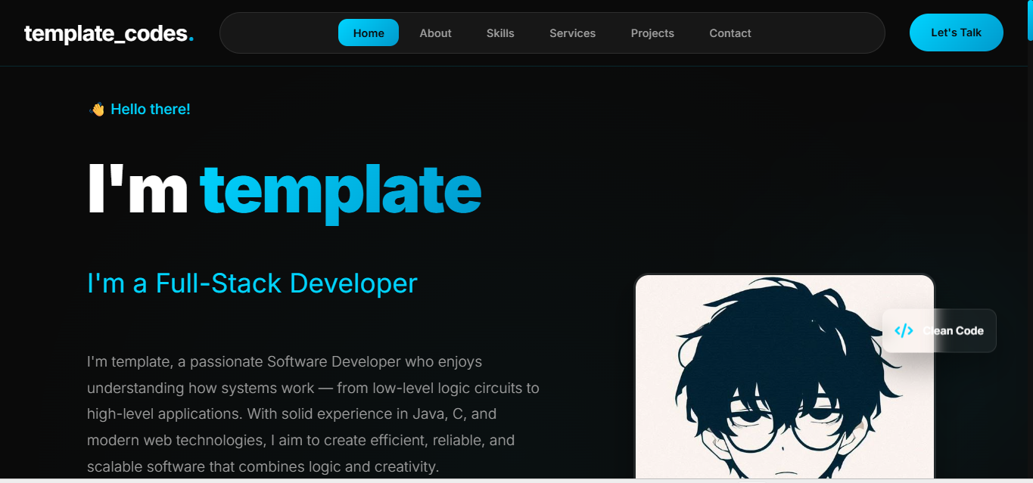Click the waving hand emoji
Viewport: 1033px width, 483px height.
(97, 110)
